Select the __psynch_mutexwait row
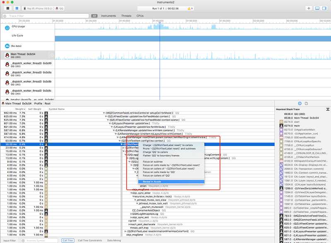The width and height of the screenshot is (331, 243). coord(137,207)
